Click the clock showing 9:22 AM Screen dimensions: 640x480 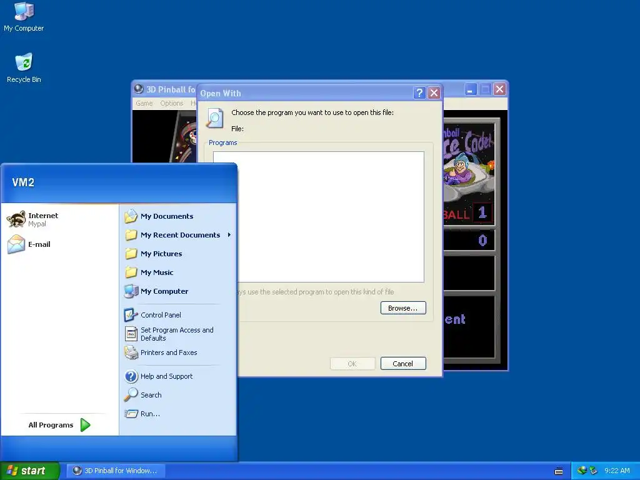point(617,471)
